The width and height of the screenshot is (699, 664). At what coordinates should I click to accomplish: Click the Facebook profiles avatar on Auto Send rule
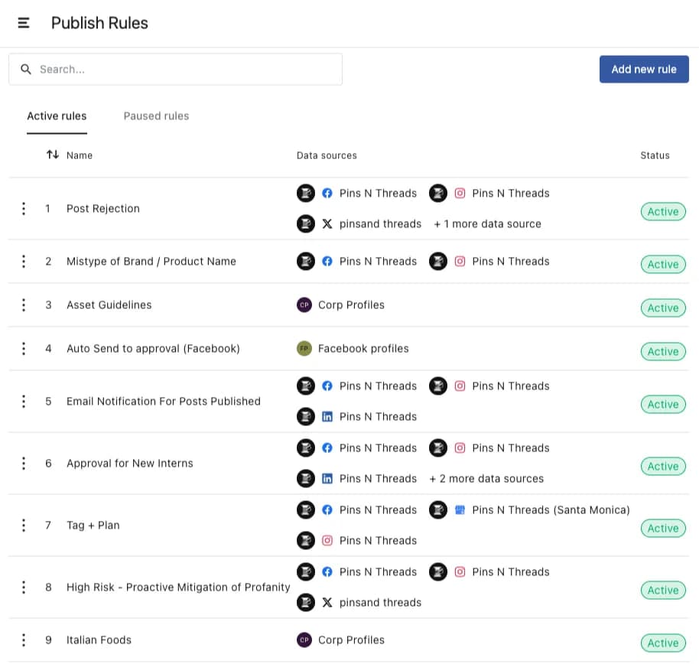pos(304,348)
